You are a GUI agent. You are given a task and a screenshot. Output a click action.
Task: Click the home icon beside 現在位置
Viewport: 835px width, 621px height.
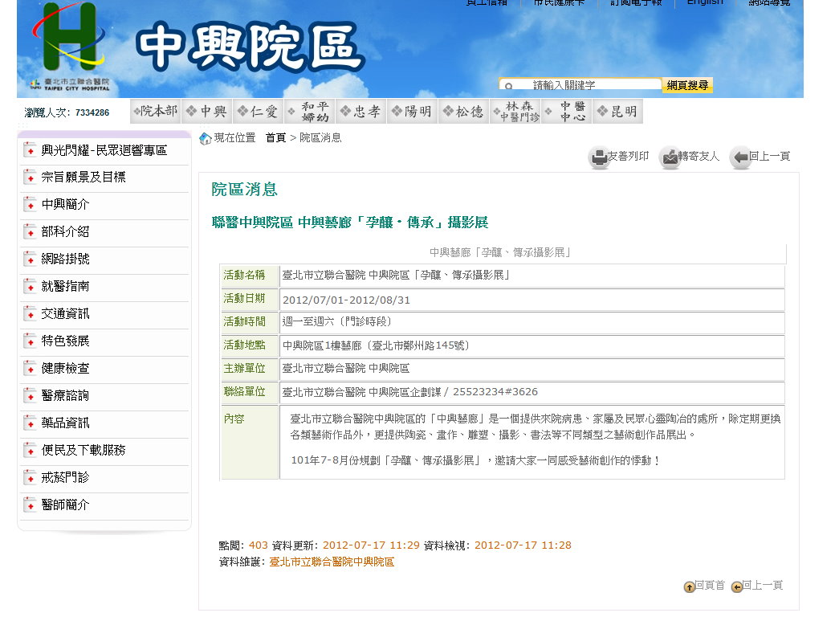(206, 139)
